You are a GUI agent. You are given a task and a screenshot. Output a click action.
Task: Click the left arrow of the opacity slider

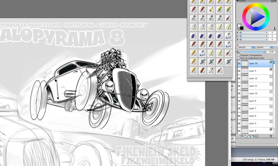click(243, 52)
